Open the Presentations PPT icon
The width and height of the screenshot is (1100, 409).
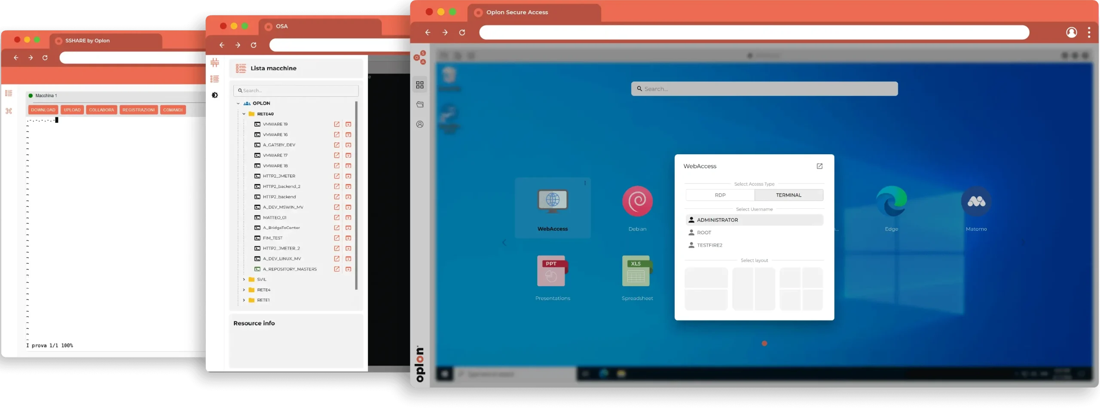click(x=552, y=272)
